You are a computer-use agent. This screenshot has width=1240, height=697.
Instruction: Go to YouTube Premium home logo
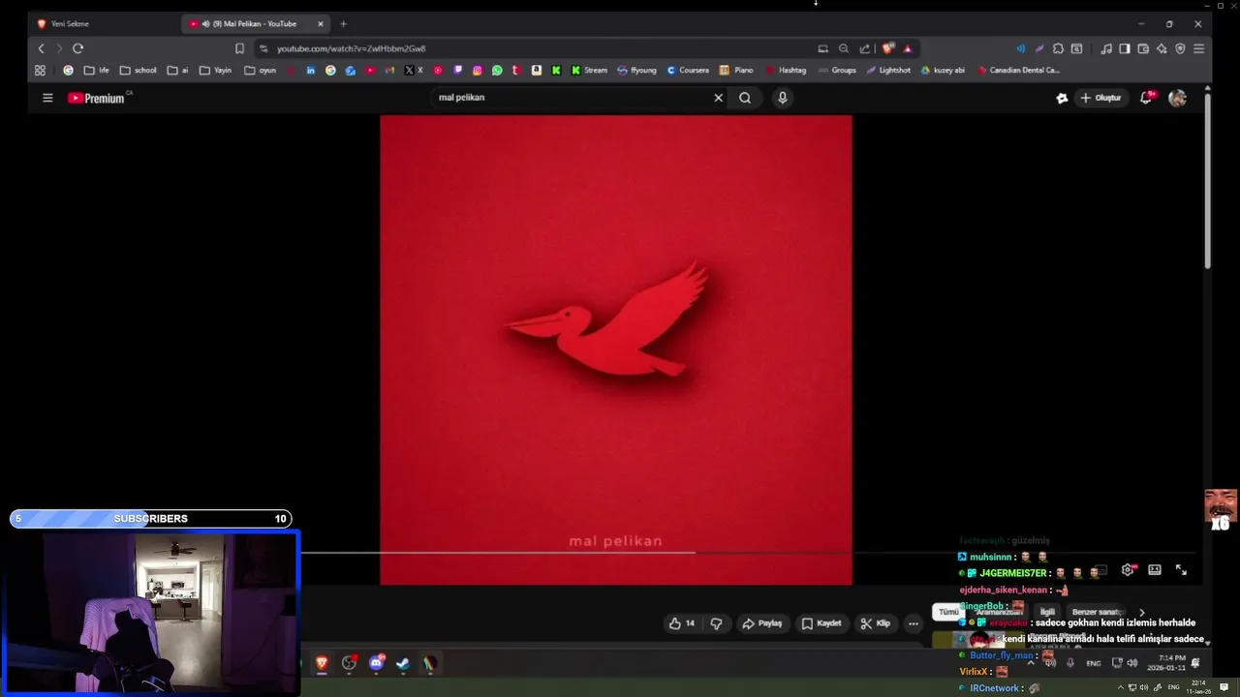(x=96, y=98)
